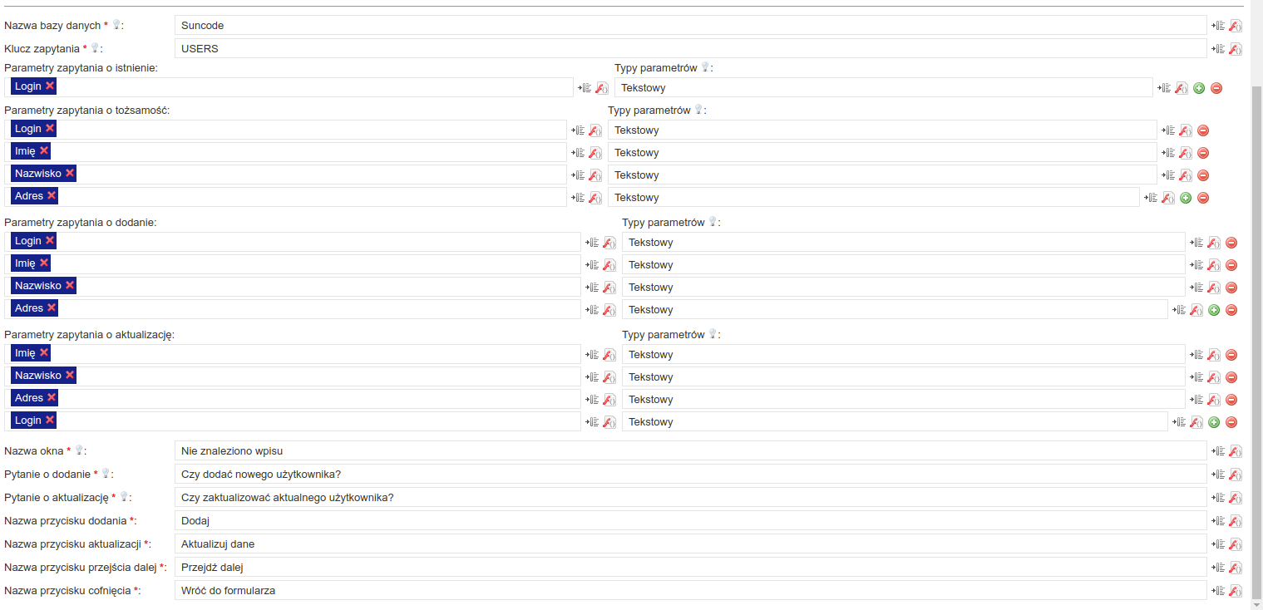Focus Tekstowy type field for Nazwisko in aktualizację
The height and width of the screenshot is (610, 1263).
903,376
